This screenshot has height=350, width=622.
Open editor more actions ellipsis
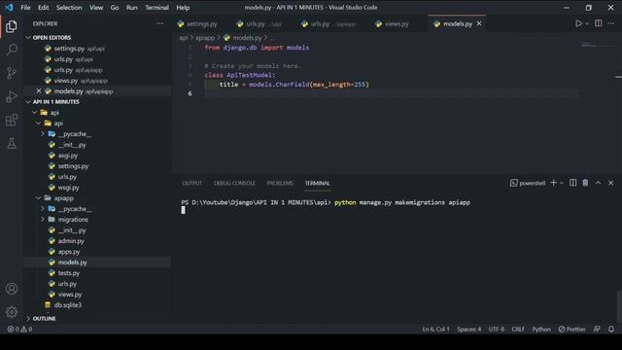tap(611, 23)
